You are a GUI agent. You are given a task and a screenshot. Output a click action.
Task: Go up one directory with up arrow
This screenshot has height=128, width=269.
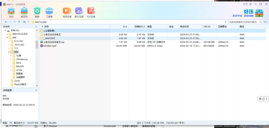(x=19, y=22)
